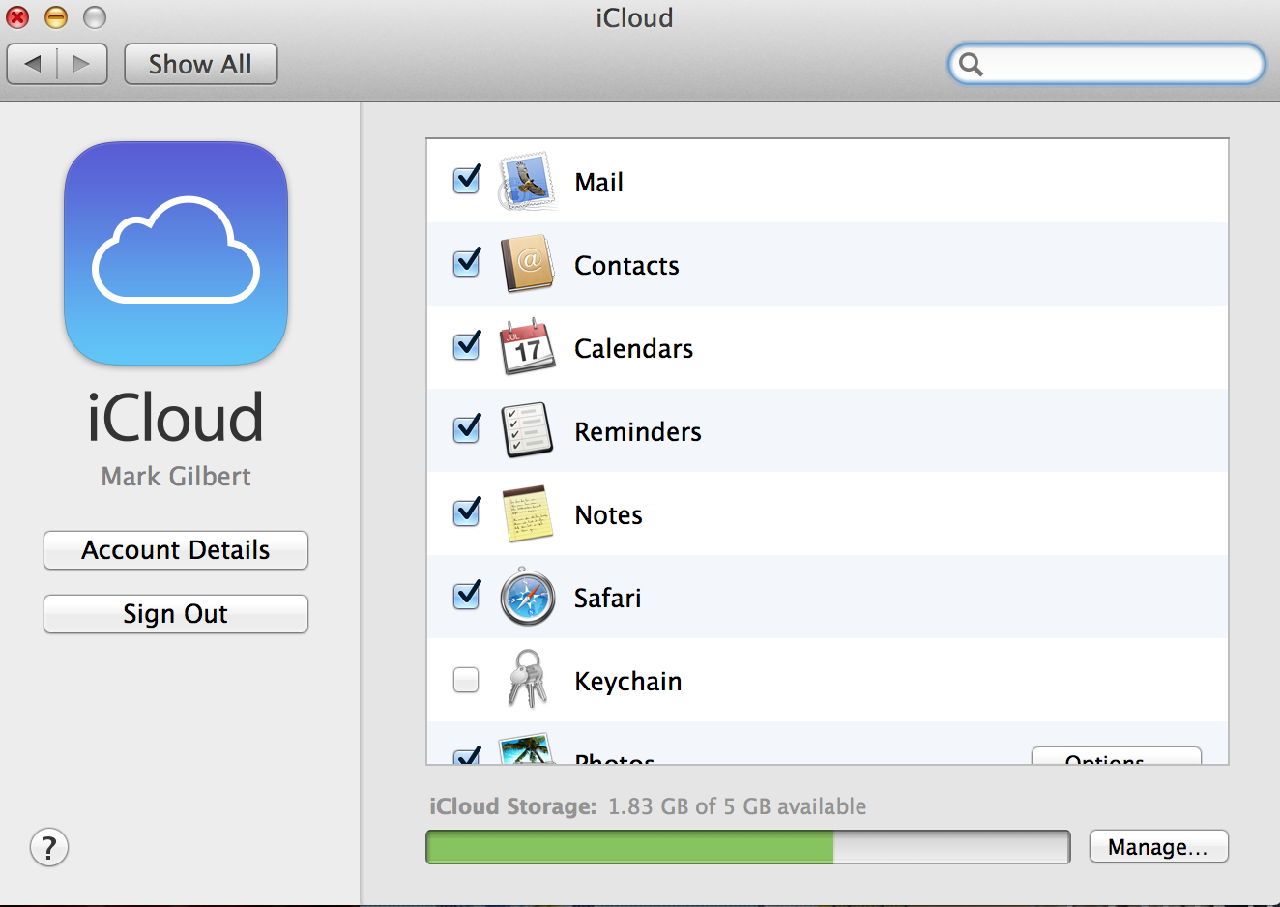Open Account Details

click(176, 550)
